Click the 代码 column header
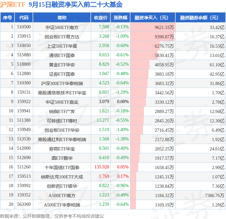226x219 pixels. [x=24, y=17]
